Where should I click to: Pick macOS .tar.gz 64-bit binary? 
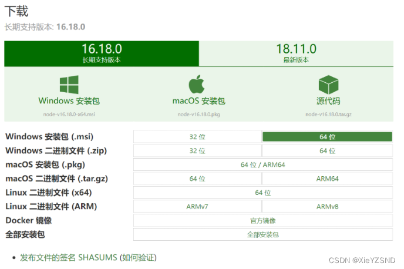197,179
